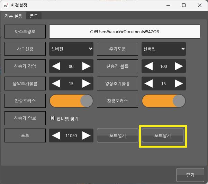Increase 포트 number with right arrow
Screen dimensions: 208x184
[x=86, y=135]
